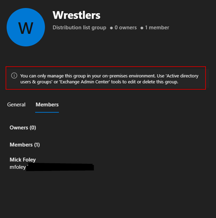Click the Wrestlers group title
This screenshot has height=218, width=216.
(76, 15)
